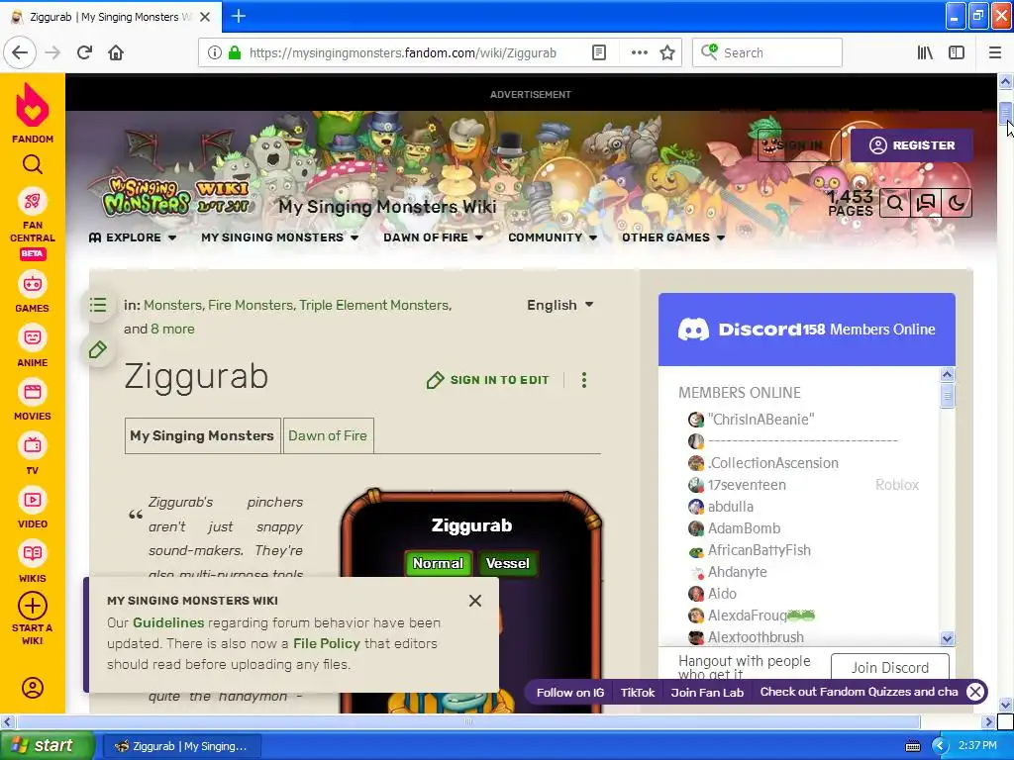The width and height of the screenshot is (1014, 760).
Task: Open Fan Central beta section
Action: [x=33, y=225]
